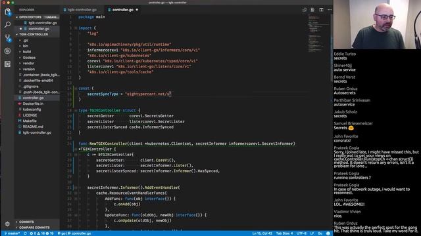Expand the bin folder
The image size is (421, 236).
coord(37,46)
